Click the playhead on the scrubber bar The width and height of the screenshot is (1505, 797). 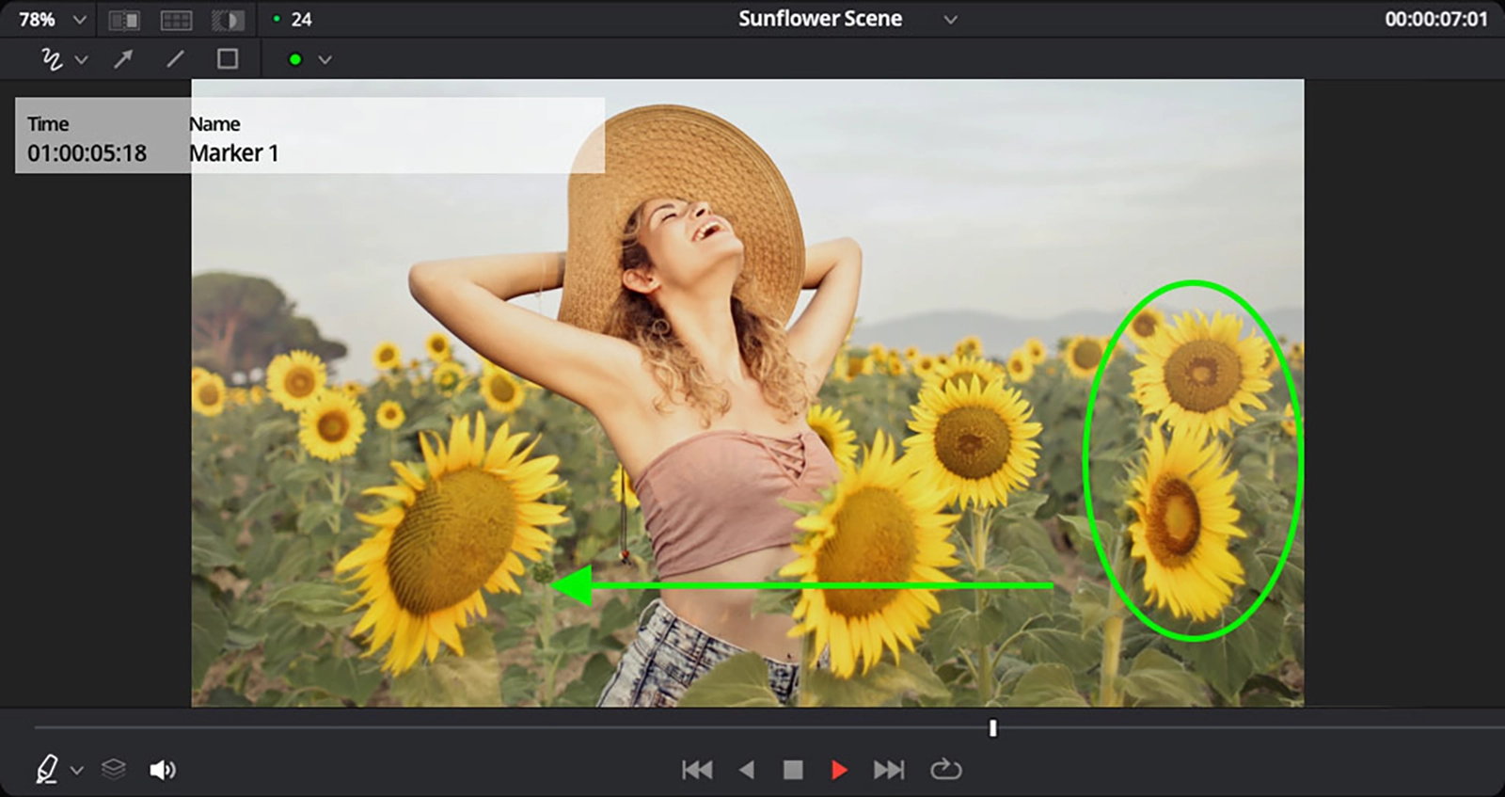(x=992, y=728)
